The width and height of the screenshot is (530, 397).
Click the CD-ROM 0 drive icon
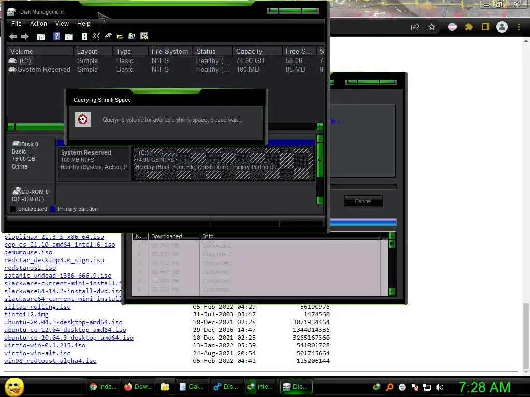point(16,191)
